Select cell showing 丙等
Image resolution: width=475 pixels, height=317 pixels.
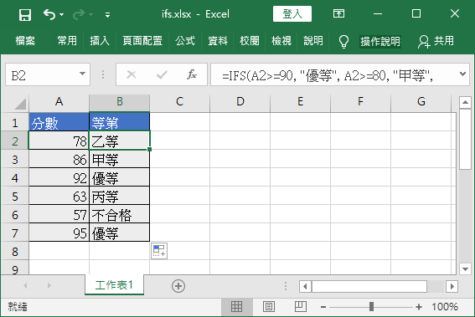119,197
